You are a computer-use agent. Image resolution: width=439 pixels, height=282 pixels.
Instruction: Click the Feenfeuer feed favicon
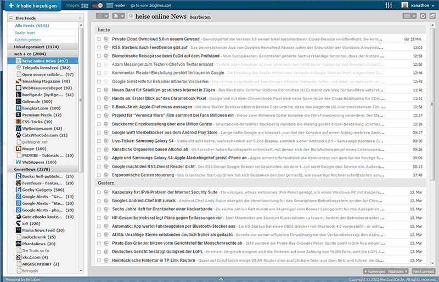coord(19,183)
